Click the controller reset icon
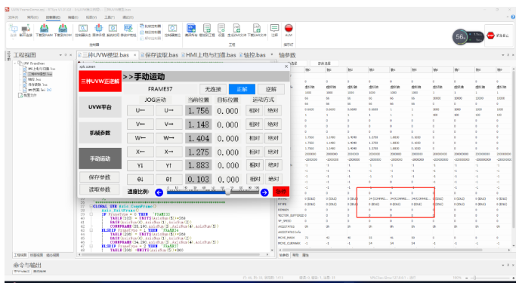 coord(172,29)
